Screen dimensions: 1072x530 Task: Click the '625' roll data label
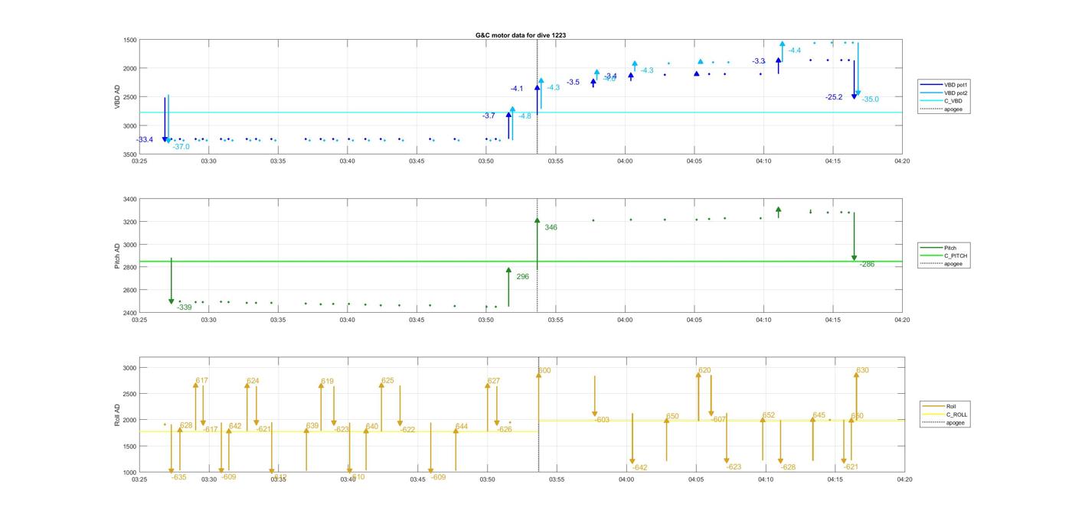pos(387,381)
